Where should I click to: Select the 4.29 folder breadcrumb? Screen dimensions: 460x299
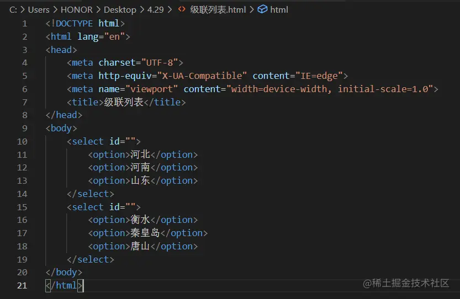tap(155, 9)
